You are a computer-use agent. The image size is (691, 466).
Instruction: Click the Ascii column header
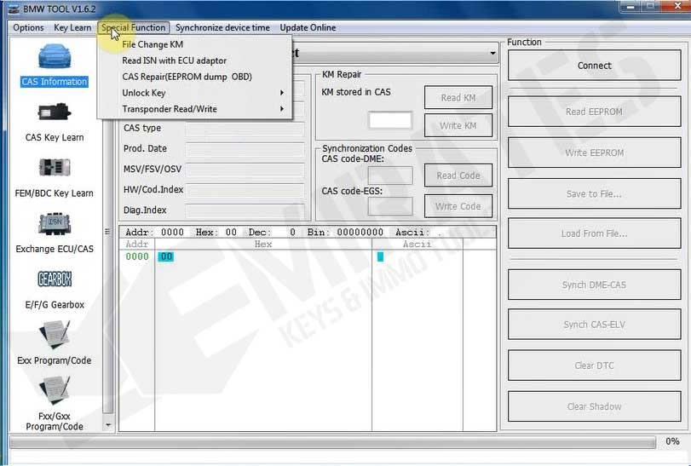coord(417,244)
